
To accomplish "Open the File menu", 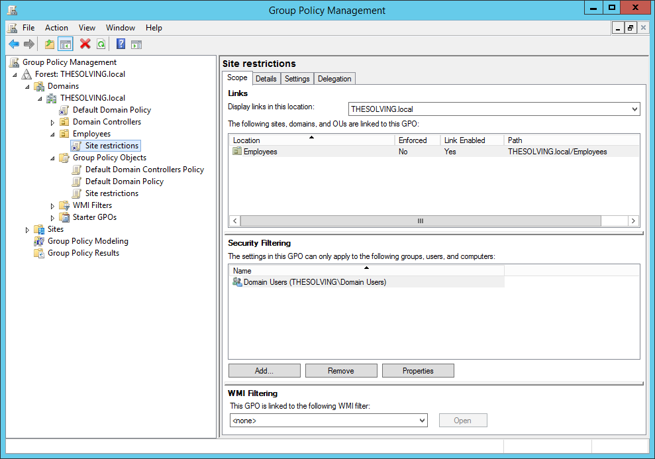I will tap(28, 28).
